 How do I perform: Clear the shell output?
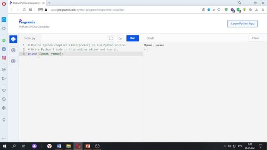pos(255,38)
